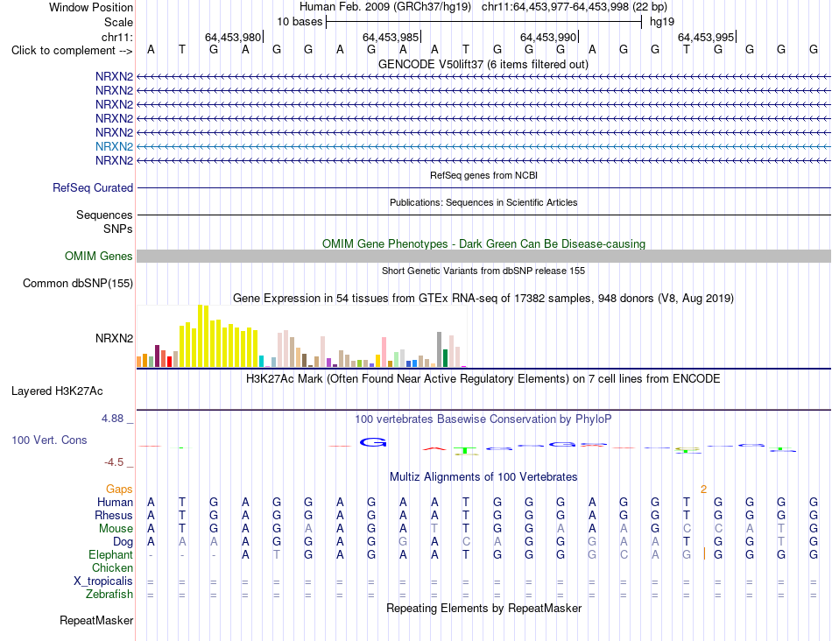This screenshot has width=832, height=641.
Task: Open '100 vertebrates Basewise Conservation by PhyloP'
Action: pyautogui.click(x=483, y=419)
